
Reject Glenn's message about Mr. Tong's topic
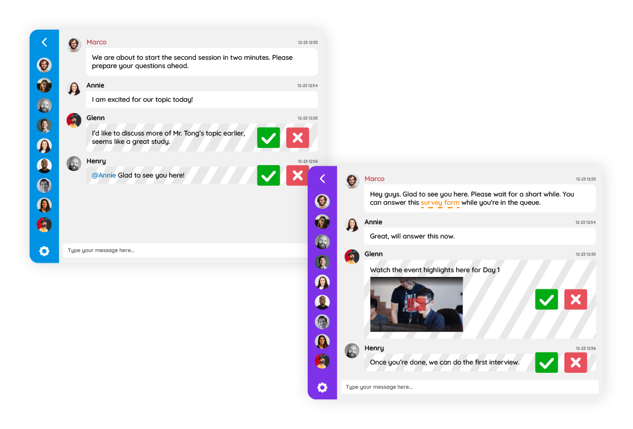[298, 138]
